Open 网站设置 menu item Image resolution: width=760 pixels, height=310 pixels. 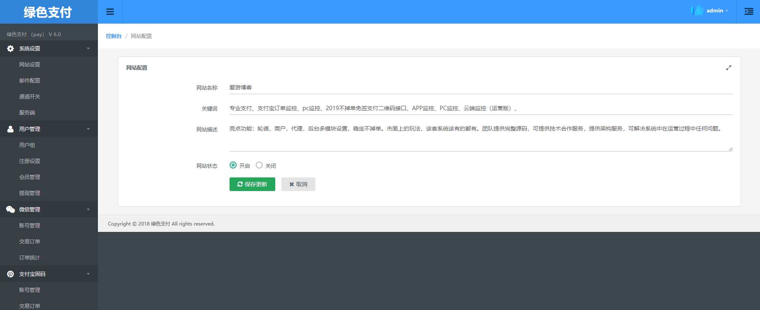[49, 64]
